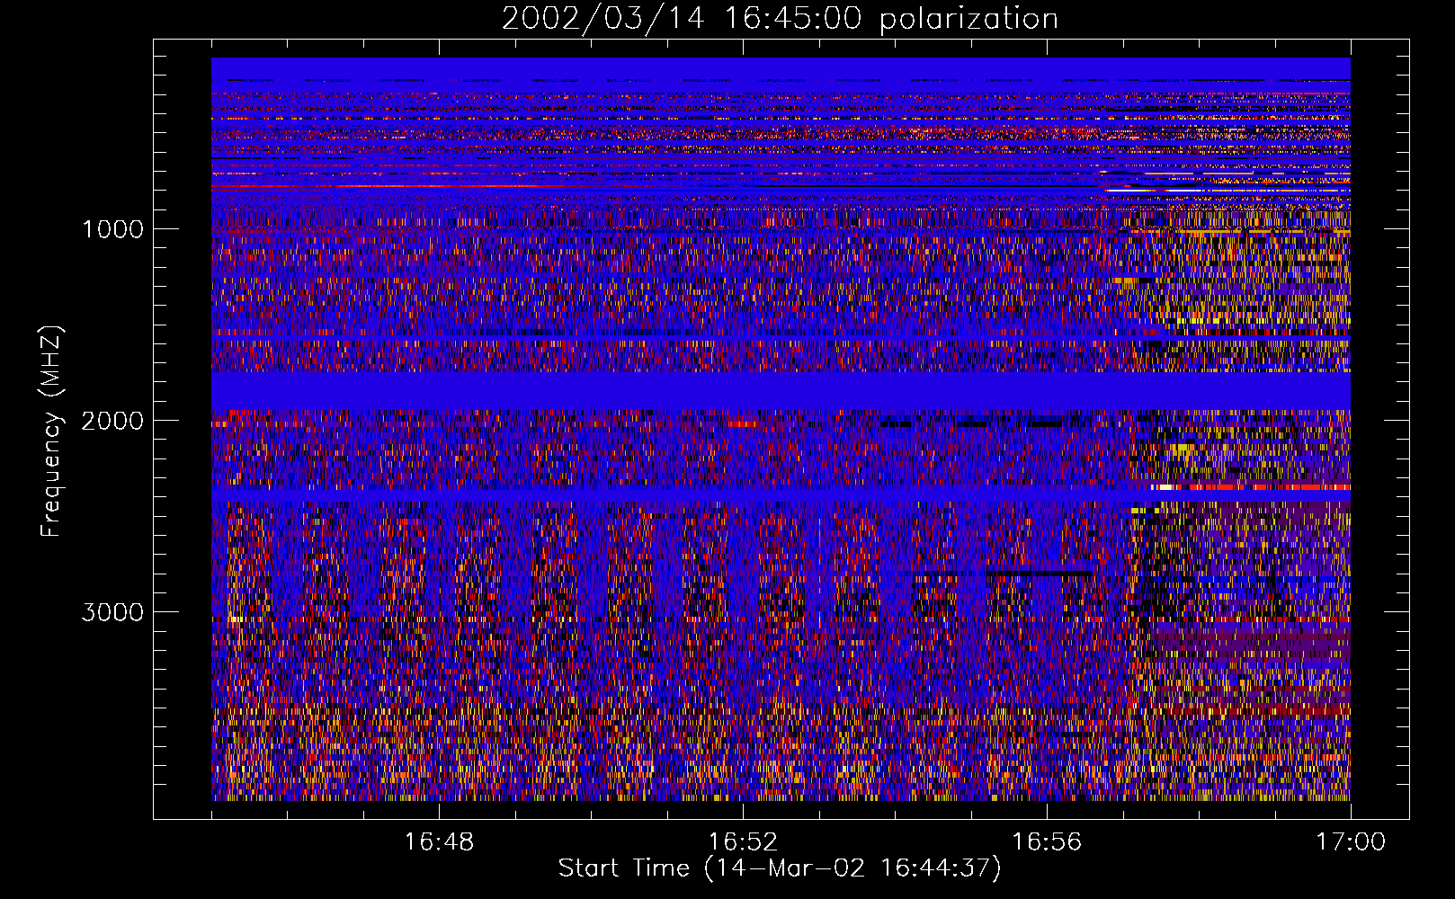1455x899 pixels.
Task: Click the 1000 frequency axis label
Action: (112, 229)
